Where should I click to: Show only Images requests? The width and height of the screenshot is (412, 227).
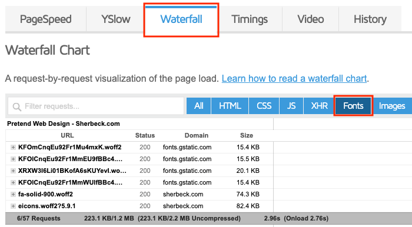(x=392, y=106)
